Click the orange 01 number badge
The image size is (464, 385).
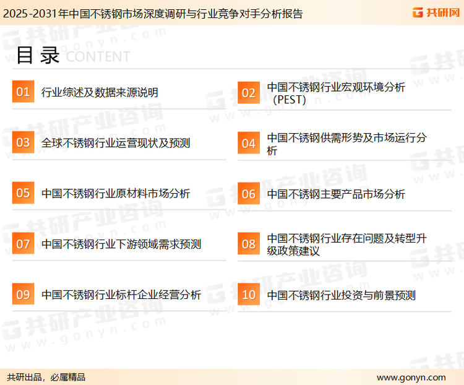[23, 92]
